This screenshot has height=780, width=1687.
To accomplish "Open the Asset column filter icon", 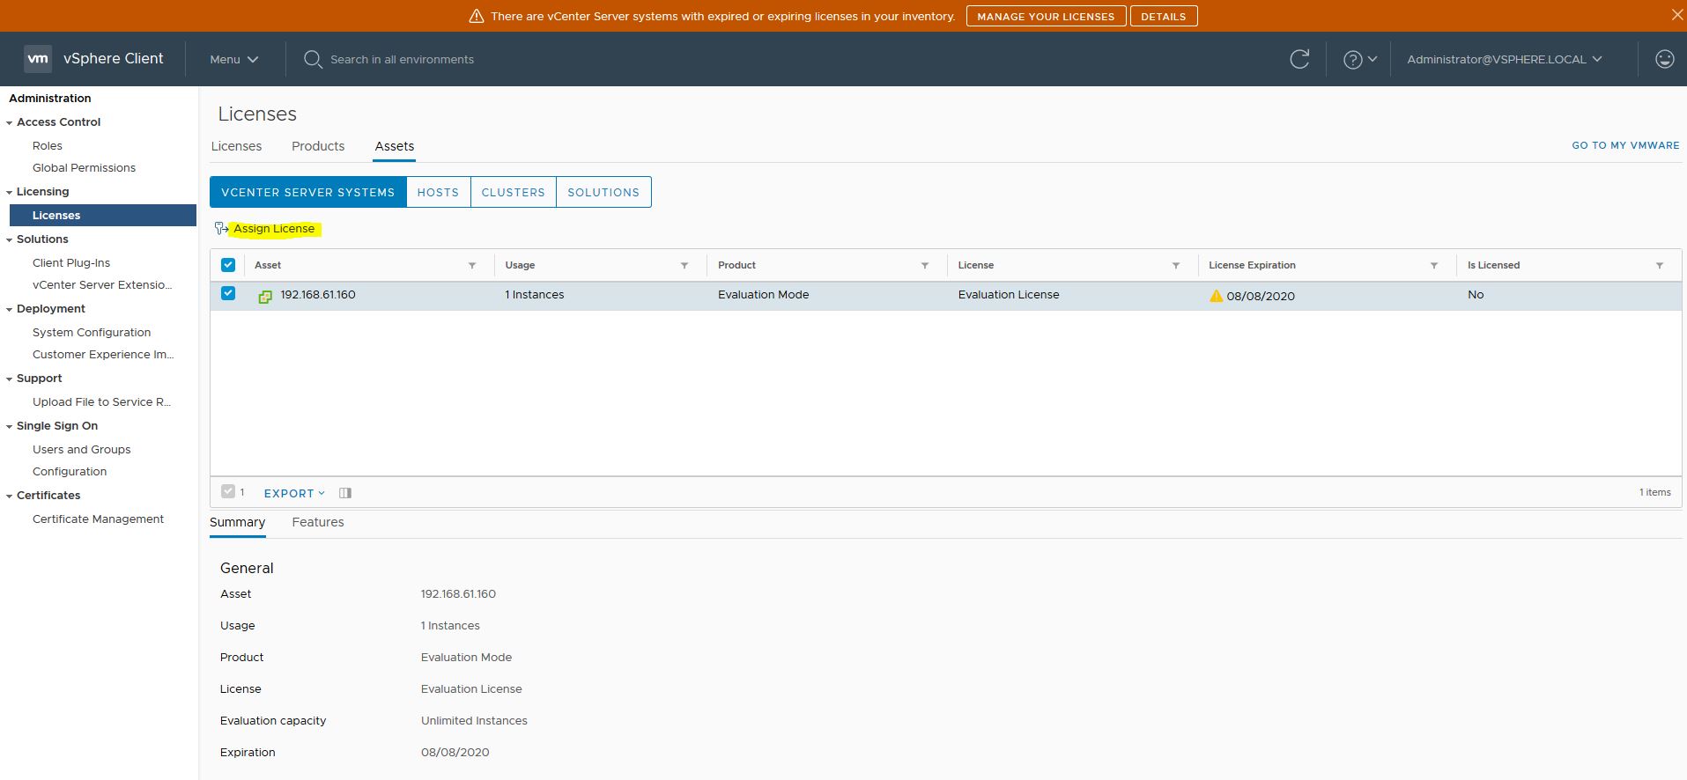I will coord(472,265).
